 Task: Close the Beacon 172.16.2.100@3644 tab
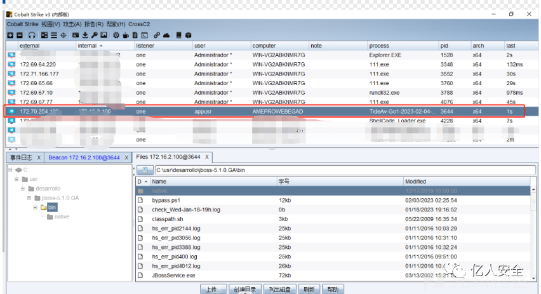click(126, 157)
